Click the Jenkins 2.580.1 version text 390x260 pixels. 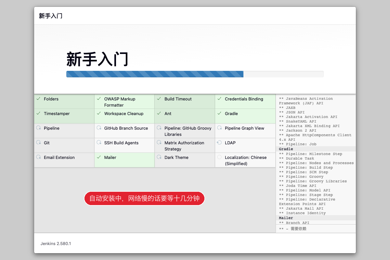[56, 243]
